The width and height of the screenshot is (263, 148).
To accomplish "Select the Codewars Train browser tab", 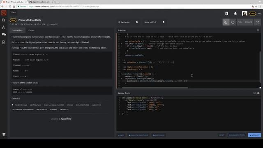I will click(15, 2).
